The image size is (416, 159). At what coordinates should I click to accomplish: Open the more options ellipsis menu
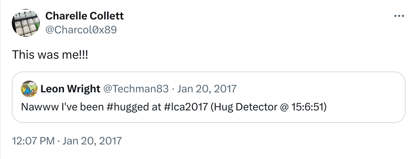click(x=399, y=16)
